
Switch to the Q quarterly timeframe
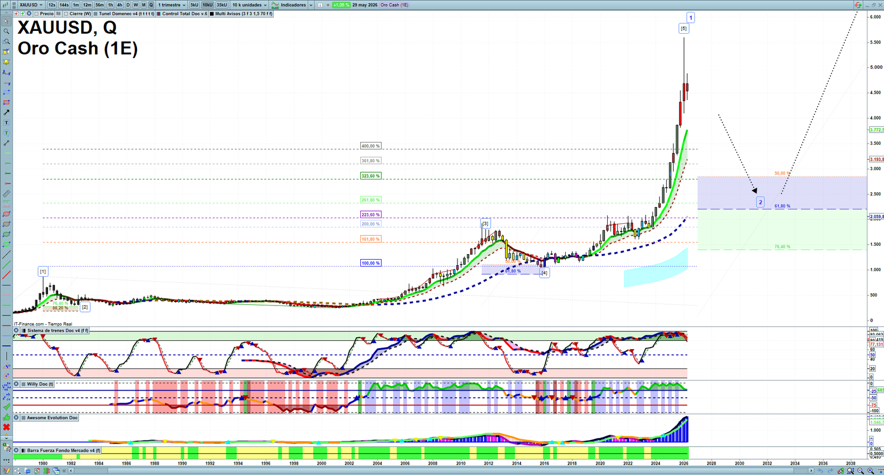151,5
